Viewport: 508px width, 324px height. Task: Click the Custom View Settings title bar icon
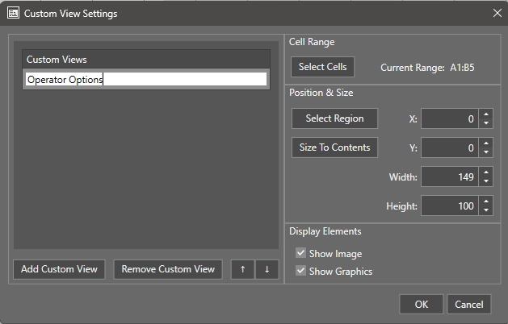point(13,14)
